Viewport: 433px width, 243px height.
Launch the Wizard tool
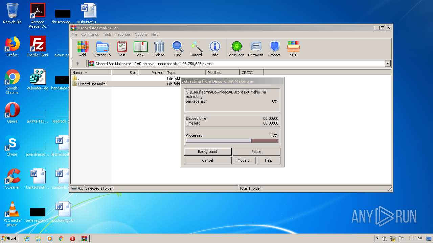click(x=196, y=49)
